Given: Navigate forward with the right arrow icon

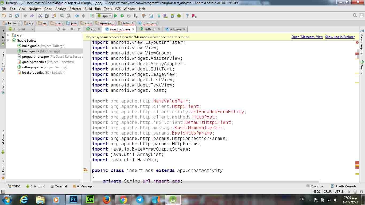Looking at the screenshot, I should (84, 16).
